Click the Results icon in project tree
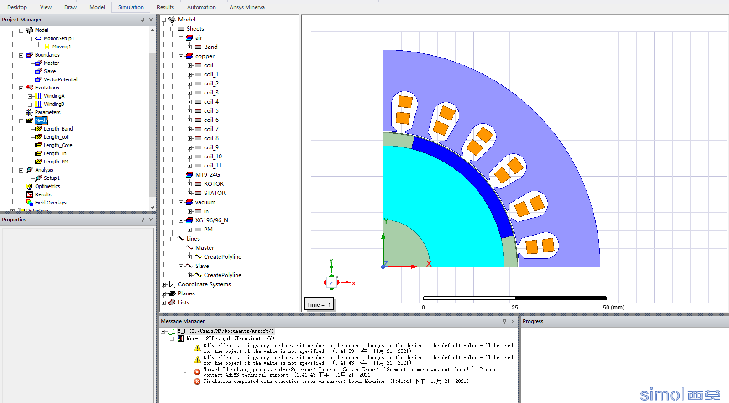729x403 pixels. pos(30,194)
